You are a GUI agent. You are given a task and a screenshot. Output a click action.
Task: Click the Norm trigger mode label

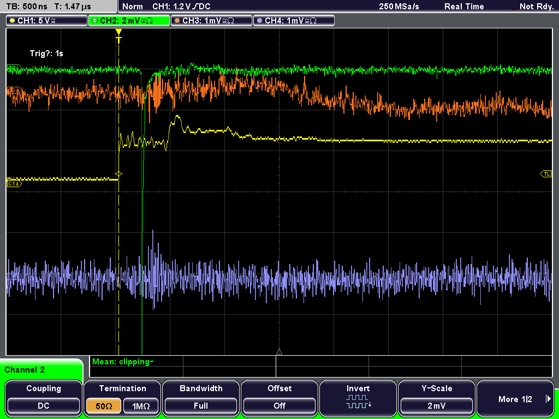(x=132, y=7)
